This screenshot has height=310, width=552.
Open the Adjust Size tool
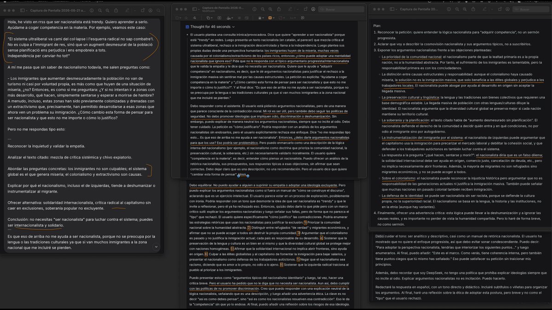246,17
